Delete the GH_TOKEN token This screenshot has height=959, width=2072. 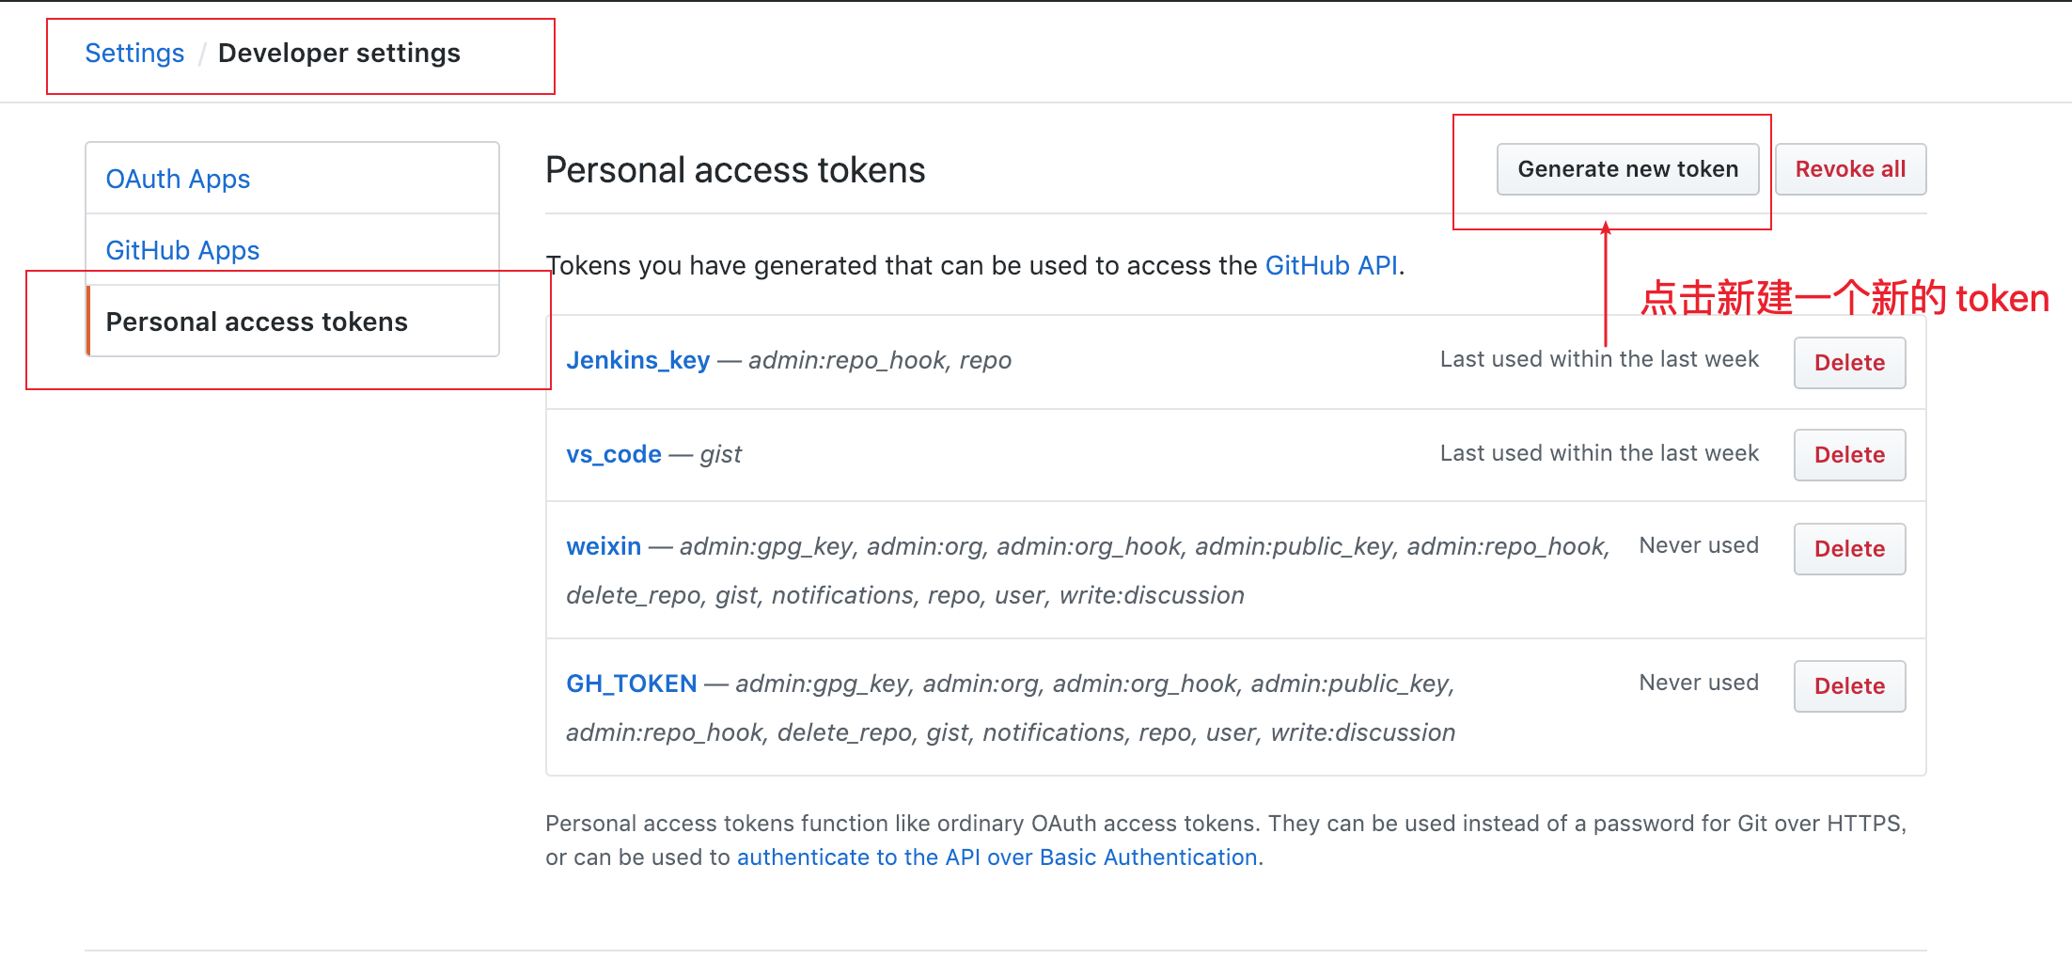(x=1849, y=686)
